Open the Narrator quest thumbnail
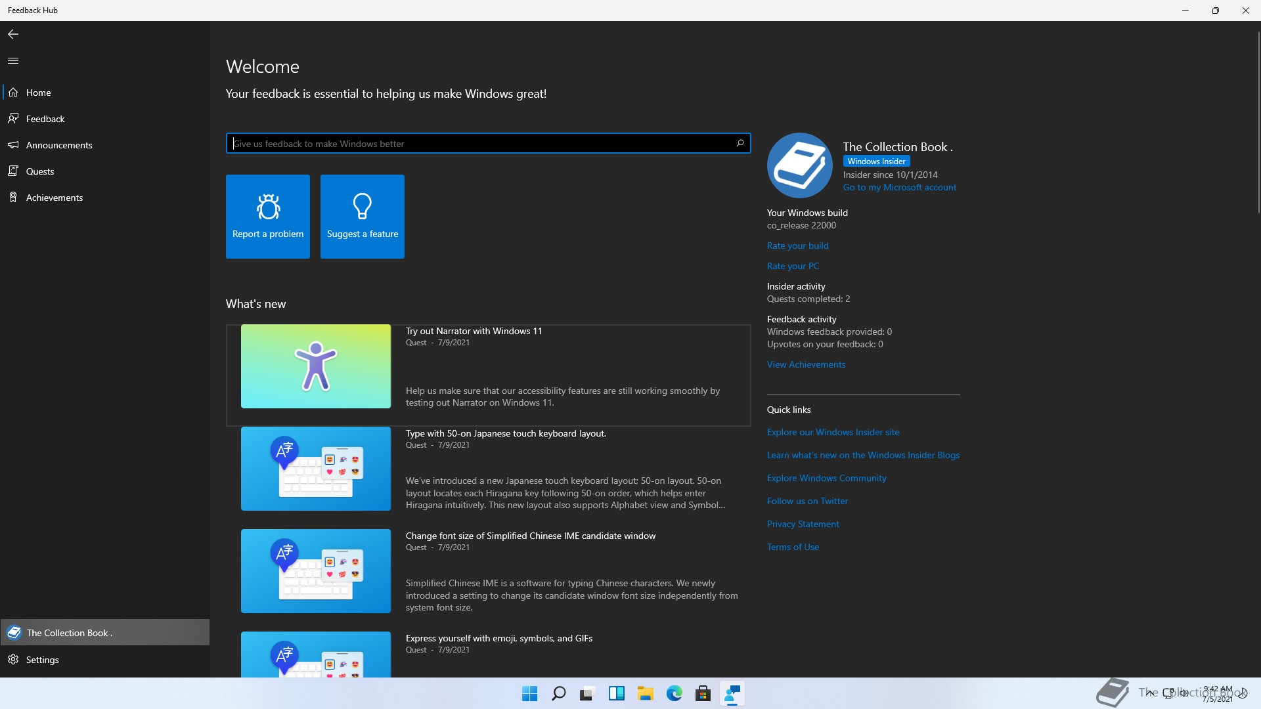 click(316, 366)
